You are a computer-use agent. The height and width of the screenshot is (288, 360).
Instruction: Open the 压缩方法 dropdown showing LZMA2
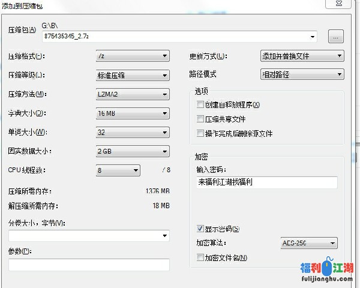click(x=133, y=94)
